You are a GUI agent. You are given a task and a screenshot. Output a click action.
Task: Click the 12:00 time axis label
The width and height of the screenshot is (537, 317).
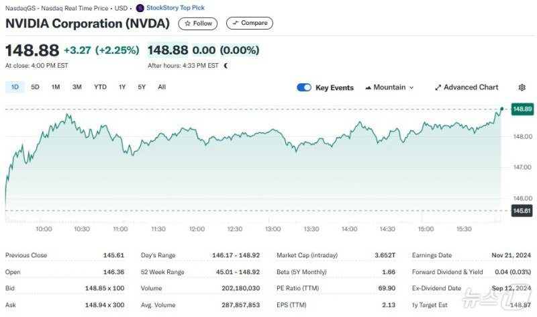coord(197,229)
